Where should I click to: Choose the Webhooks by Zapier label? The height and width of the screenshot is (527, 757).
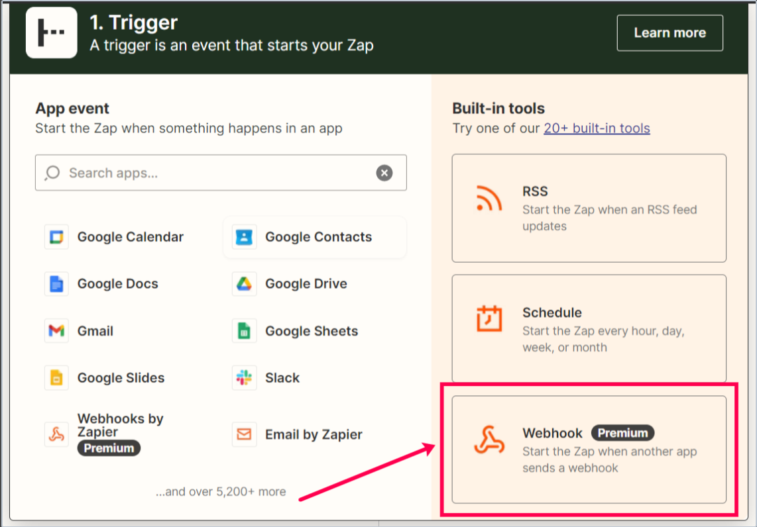coord(121,425)
